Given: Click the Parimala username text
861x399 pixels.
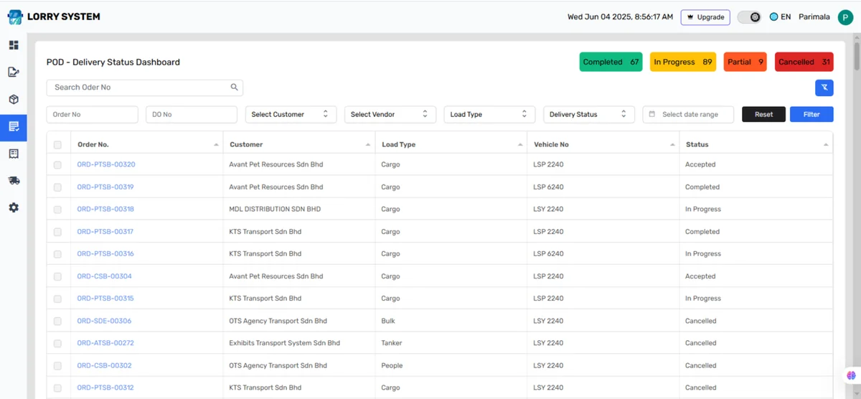Looking at the screenshot, I should tap(814, 17).
